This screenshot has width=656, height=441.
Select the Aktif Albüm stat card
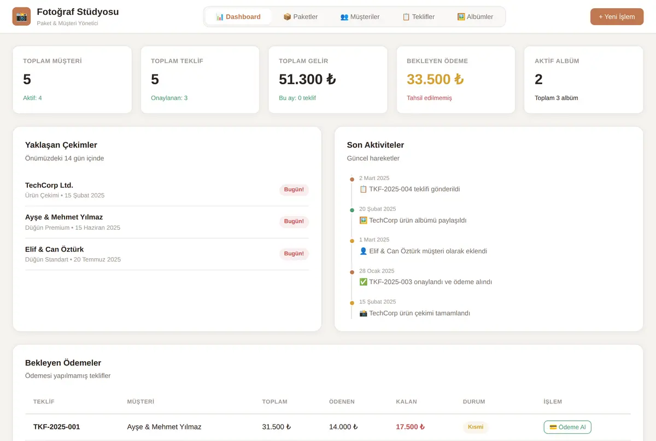pos(583,80)
